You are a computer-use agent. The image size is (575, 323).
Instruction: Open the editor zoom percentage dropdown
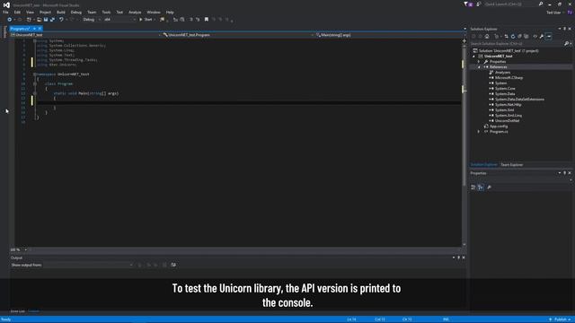[19, 249]
